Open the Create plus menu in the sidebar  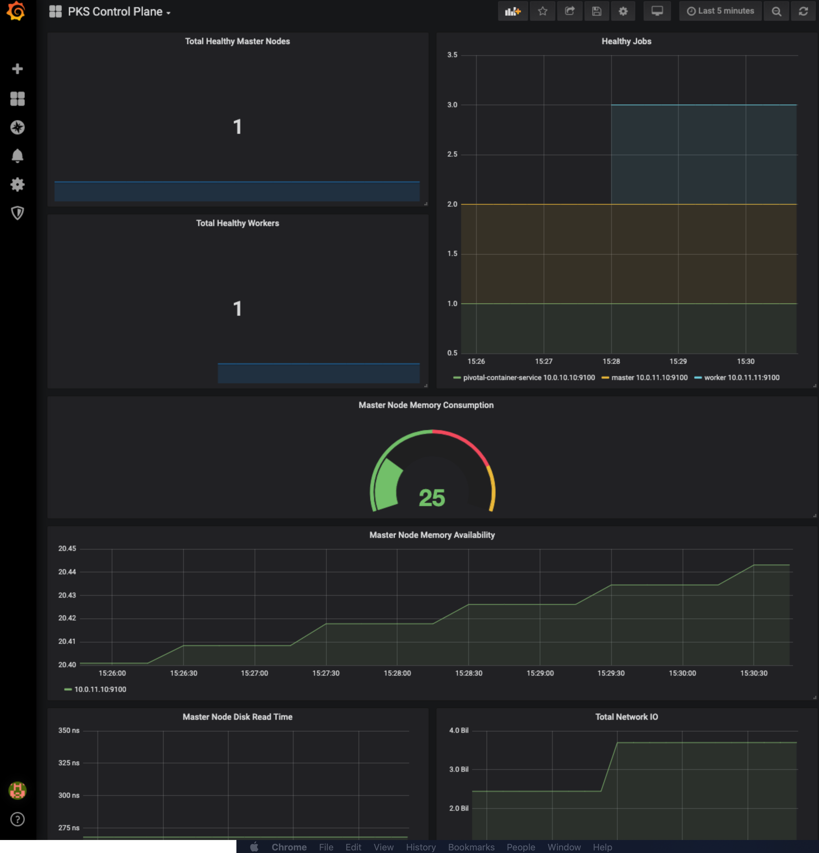18,69
